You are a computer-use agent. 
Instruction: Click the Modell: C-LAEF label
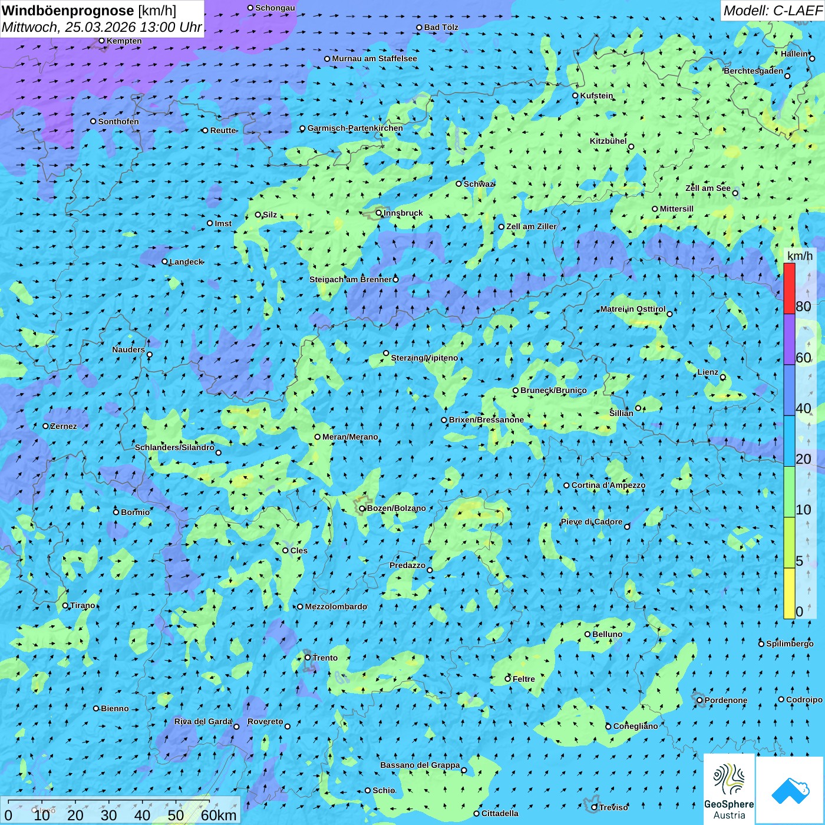click(x=772, y=11)
